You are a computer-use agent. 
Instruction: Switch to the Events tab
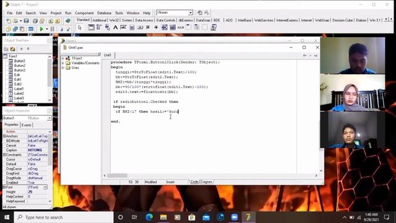pos(27,125)
